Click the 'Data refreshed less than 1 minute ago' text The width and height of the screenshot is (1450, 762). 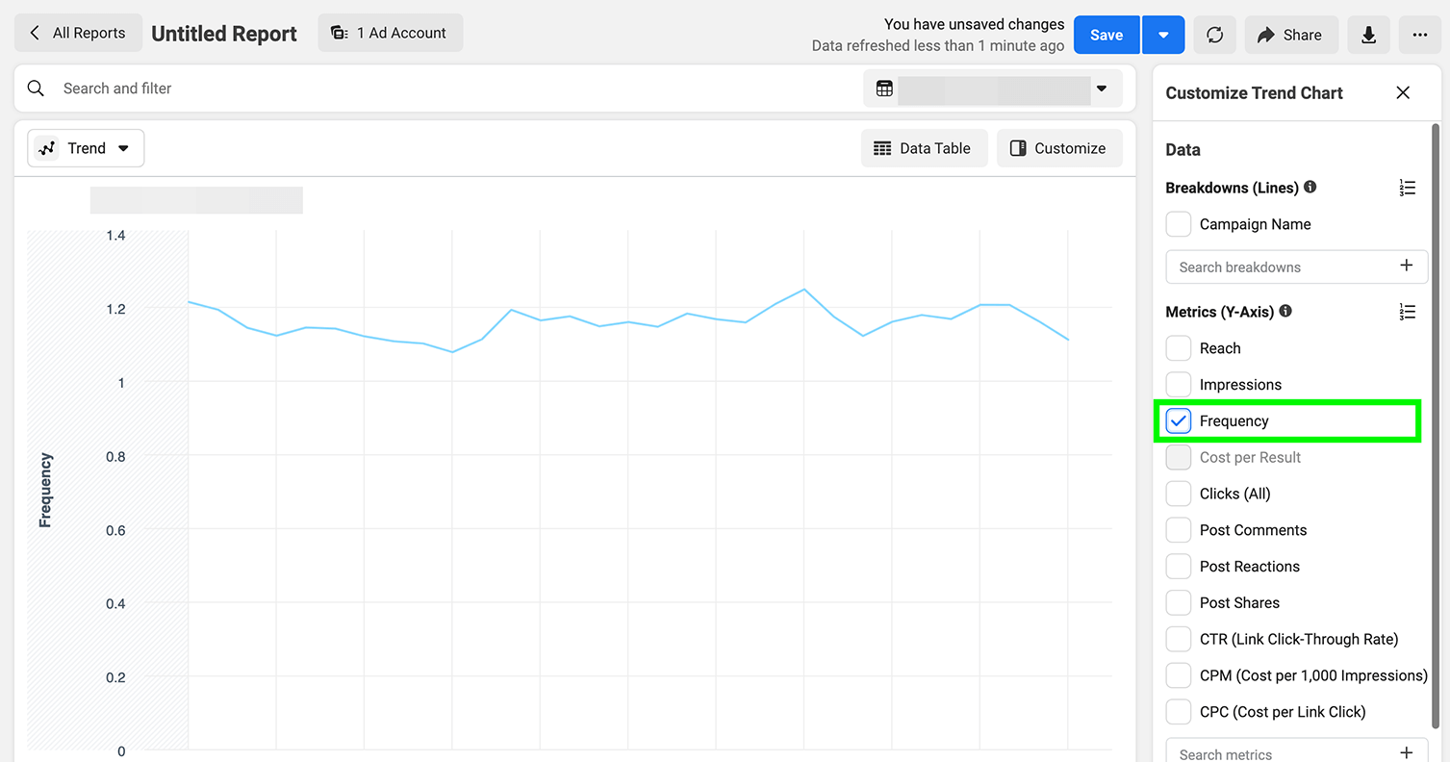click(938, 45)
